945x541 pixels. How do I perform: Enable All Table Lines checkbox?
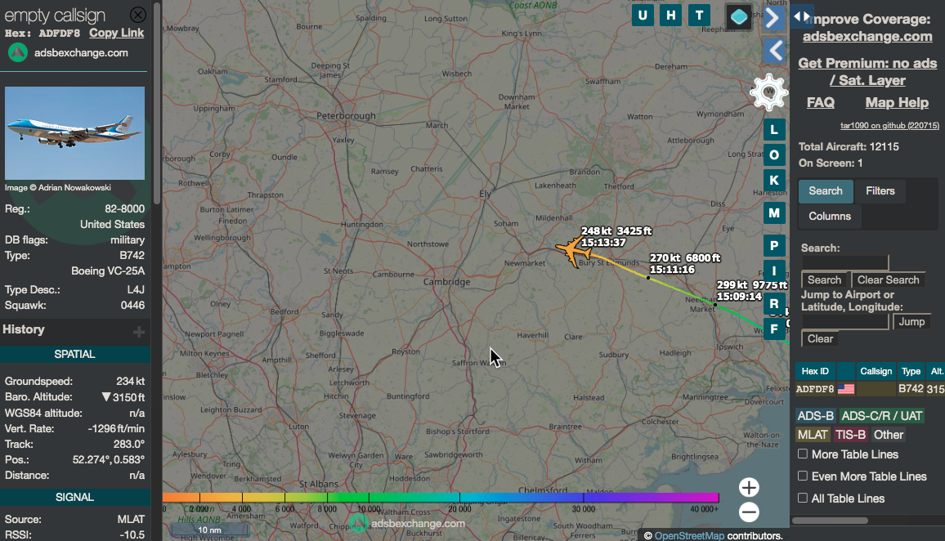click(x=803, y=498)
